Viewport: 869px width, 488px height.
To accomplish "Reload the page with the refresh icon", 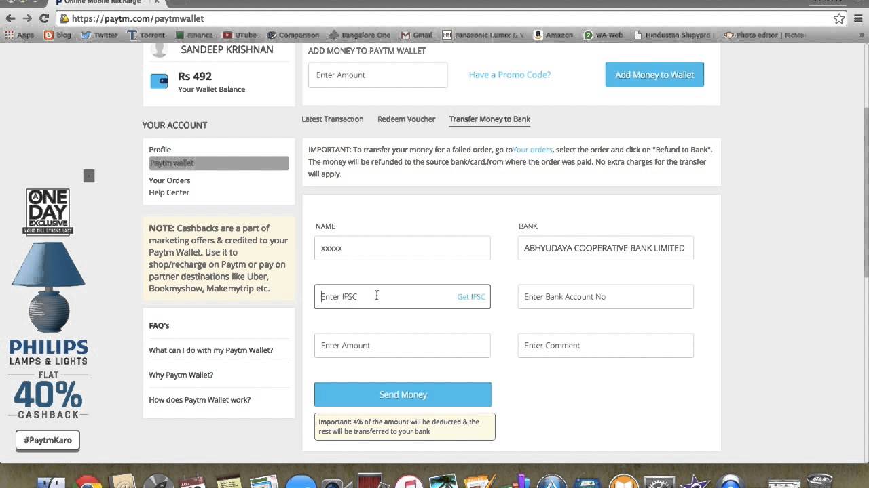I will click(44, 18).
